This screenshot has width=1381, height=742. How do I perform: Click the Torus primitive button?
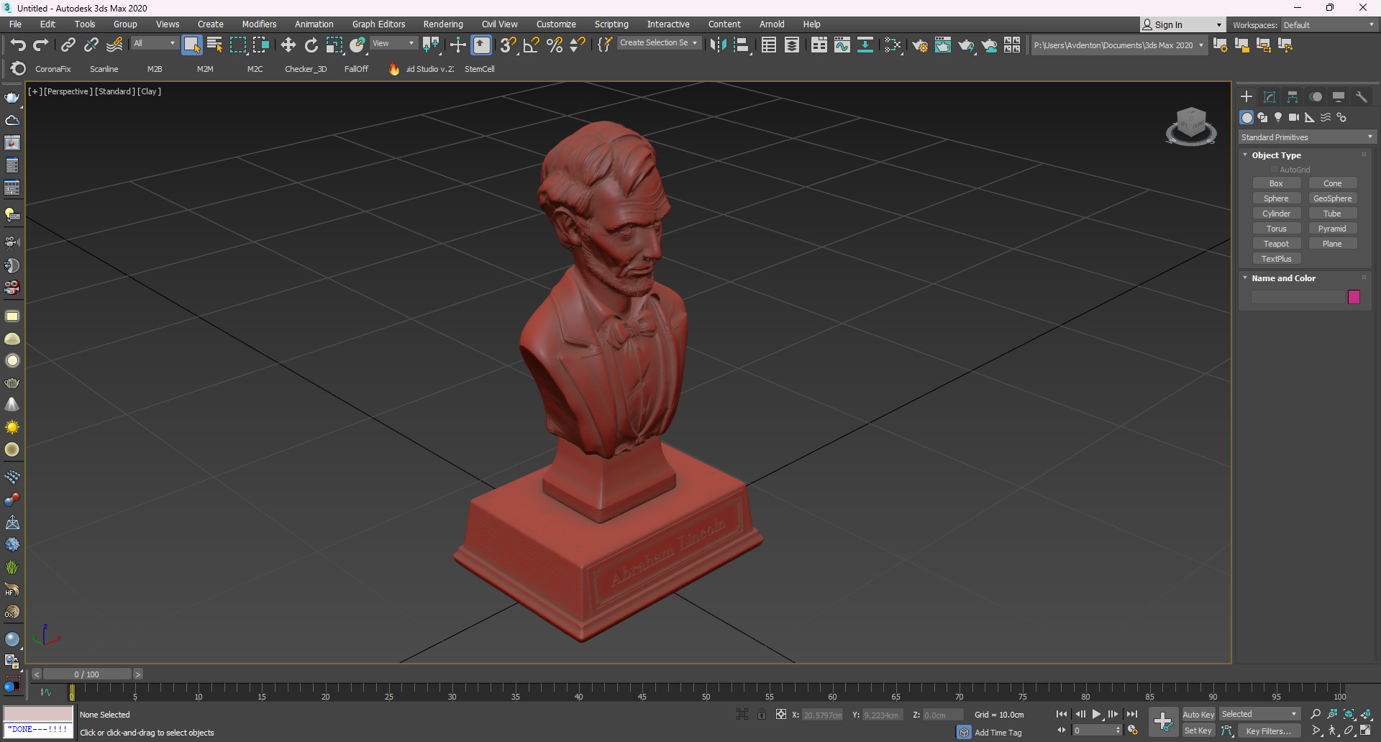click(1276, 229)
